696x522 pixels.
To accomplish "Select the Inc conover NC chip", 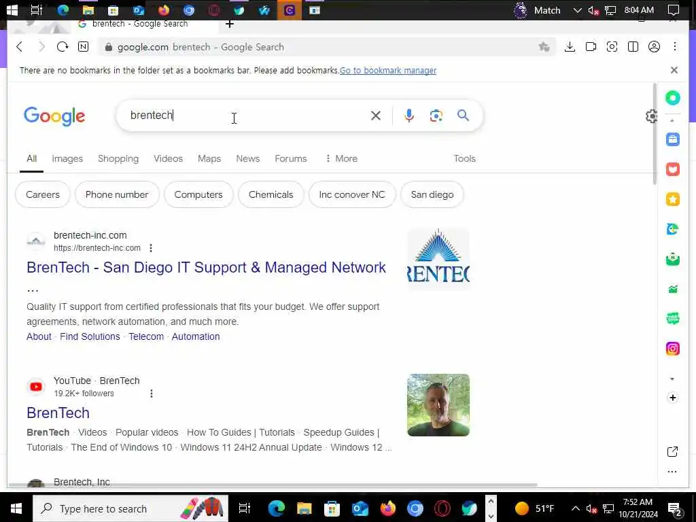I will coord(352,194).
